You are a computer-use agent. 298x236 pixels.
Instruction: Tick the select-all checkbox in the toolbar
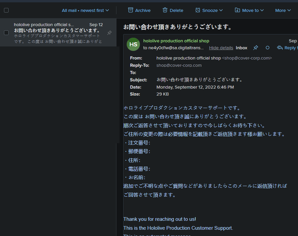6,10
